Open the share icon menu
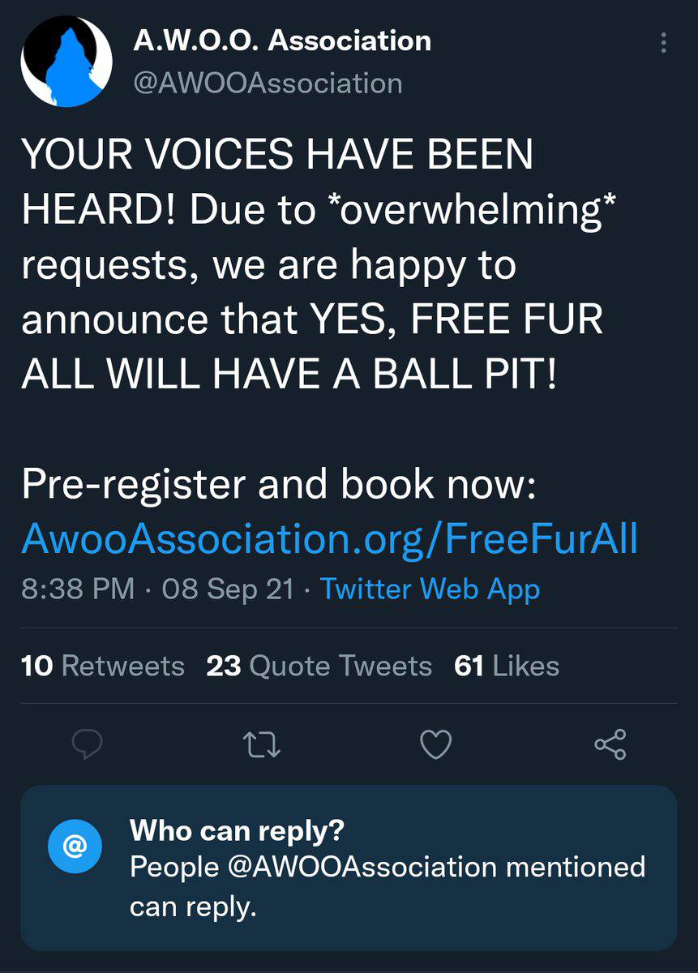698x973 pixels. [x=610, y=744]
